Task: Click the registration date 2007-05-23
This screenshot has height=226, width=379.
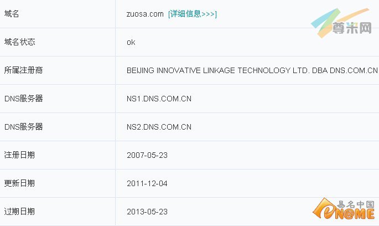Action: (147, 155)
